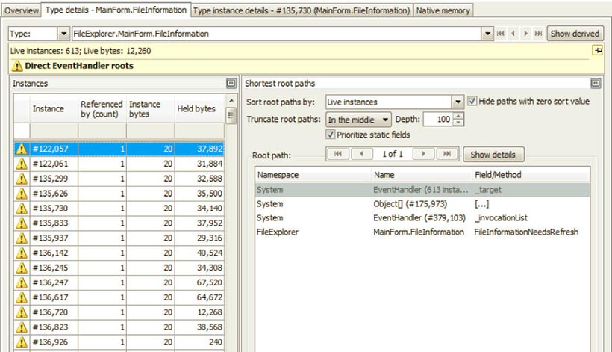Image resolution: width=612 pixels, height=352 pixels.
Task: Open Sort root paths by dropdown
Action: (458, 102)
